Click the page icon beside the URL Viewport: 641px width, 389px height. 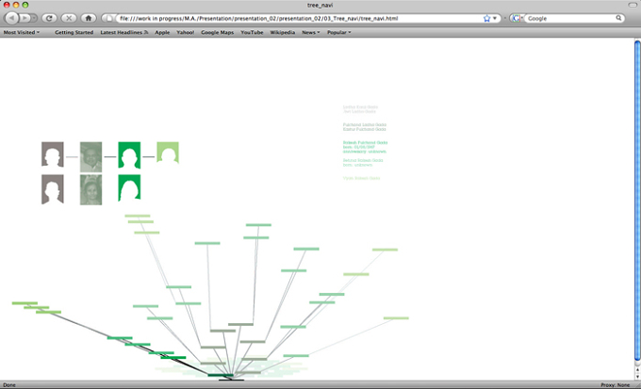tap(109, 19)
